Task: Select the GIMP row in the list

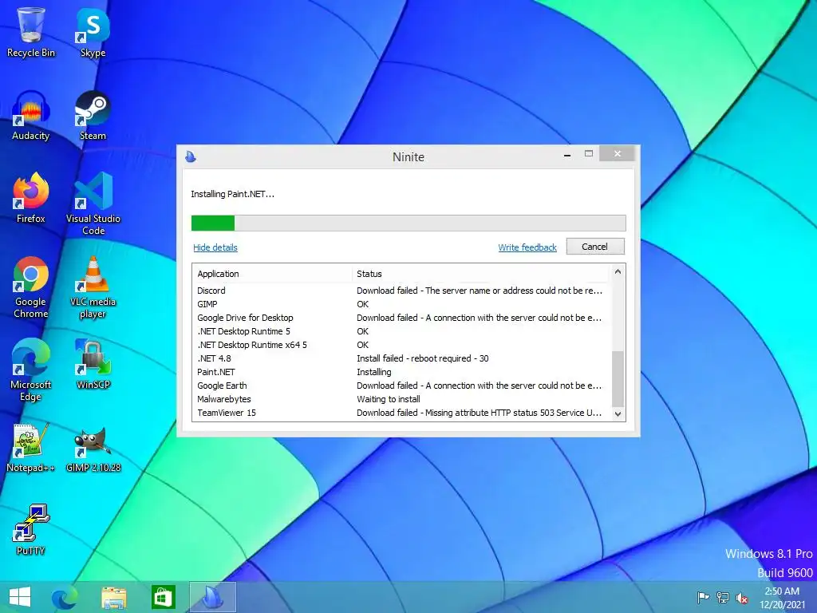Action: pos(401,304)
